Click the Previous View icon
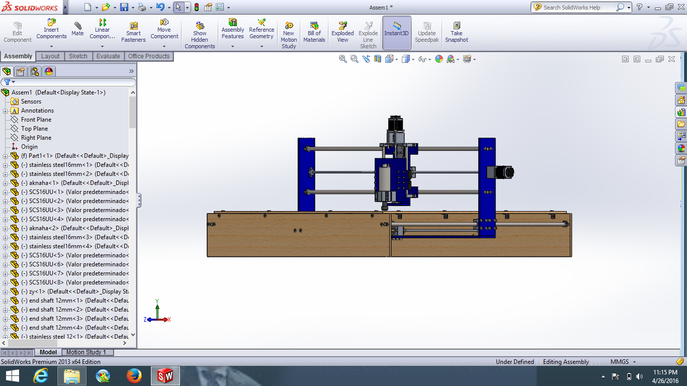687x386 pixels. pyautogui.click(x=366, y=59)
